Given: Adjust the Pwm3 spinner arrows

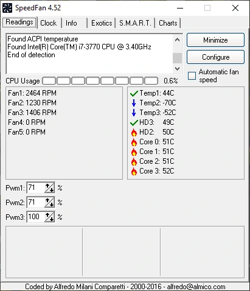Looking at the screenshot, I should point(49,217).
